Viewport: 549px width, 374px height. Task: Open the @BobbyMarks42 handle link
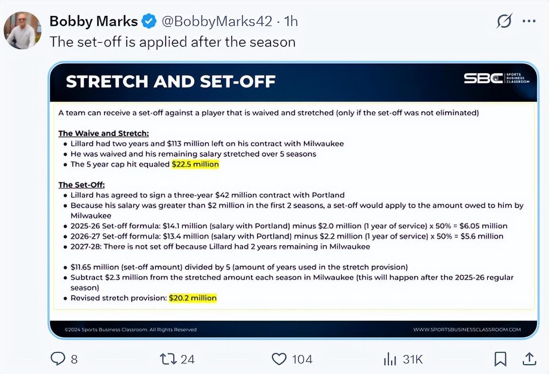click(217, 21)
